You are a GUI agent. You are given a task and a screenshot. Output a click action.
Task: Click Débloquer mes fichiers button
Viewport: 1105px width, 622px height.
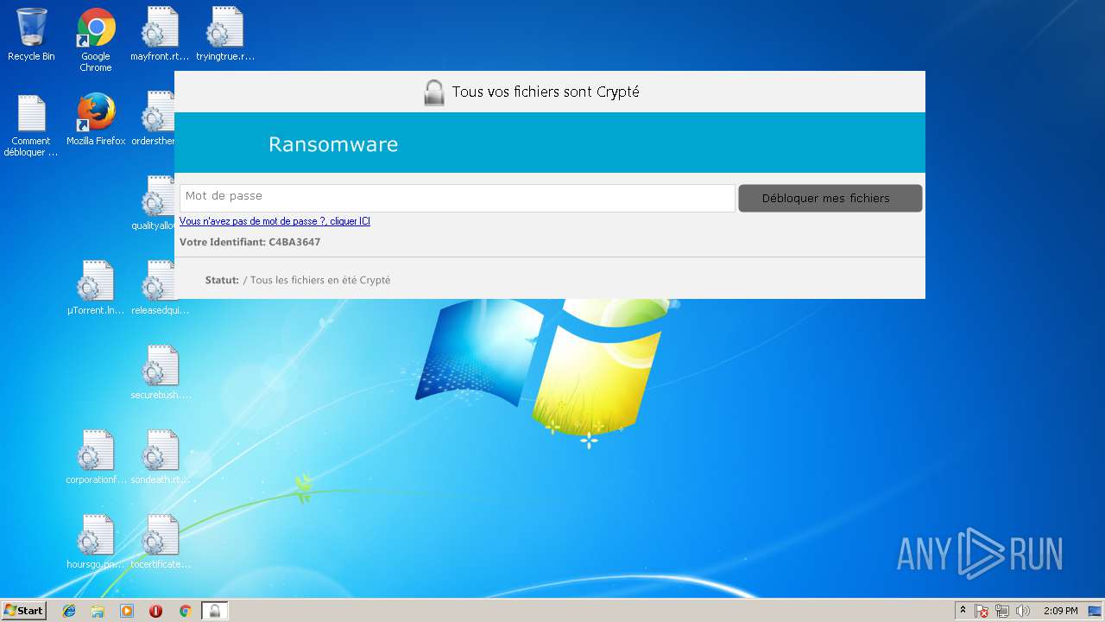(x=830, y=198)
